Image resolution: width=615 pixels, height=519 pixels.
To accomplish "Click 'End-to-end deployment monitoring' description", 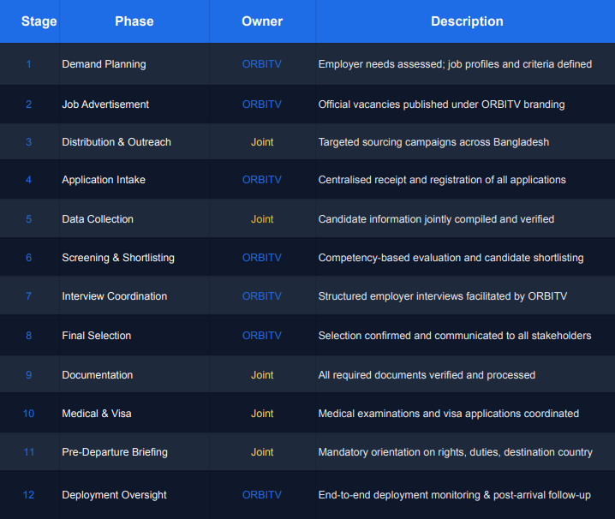I will (x=455, y=495).
